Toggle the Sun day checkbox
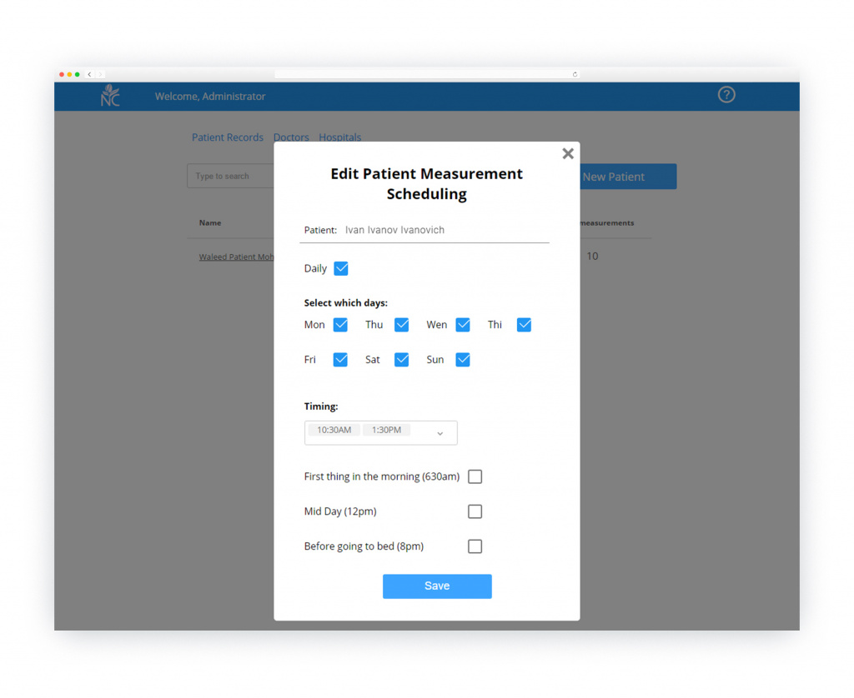Viewport: 854px width, 698px height. pos(463,359)
